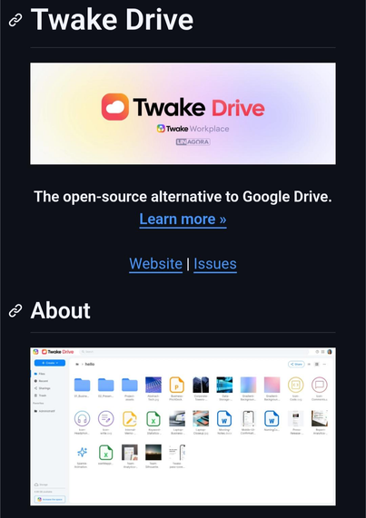Image resolution: width=366 pixels, height=518 pixels.
Task: Open the Twake Drive app screenshot under About
Action: (183, 426)
